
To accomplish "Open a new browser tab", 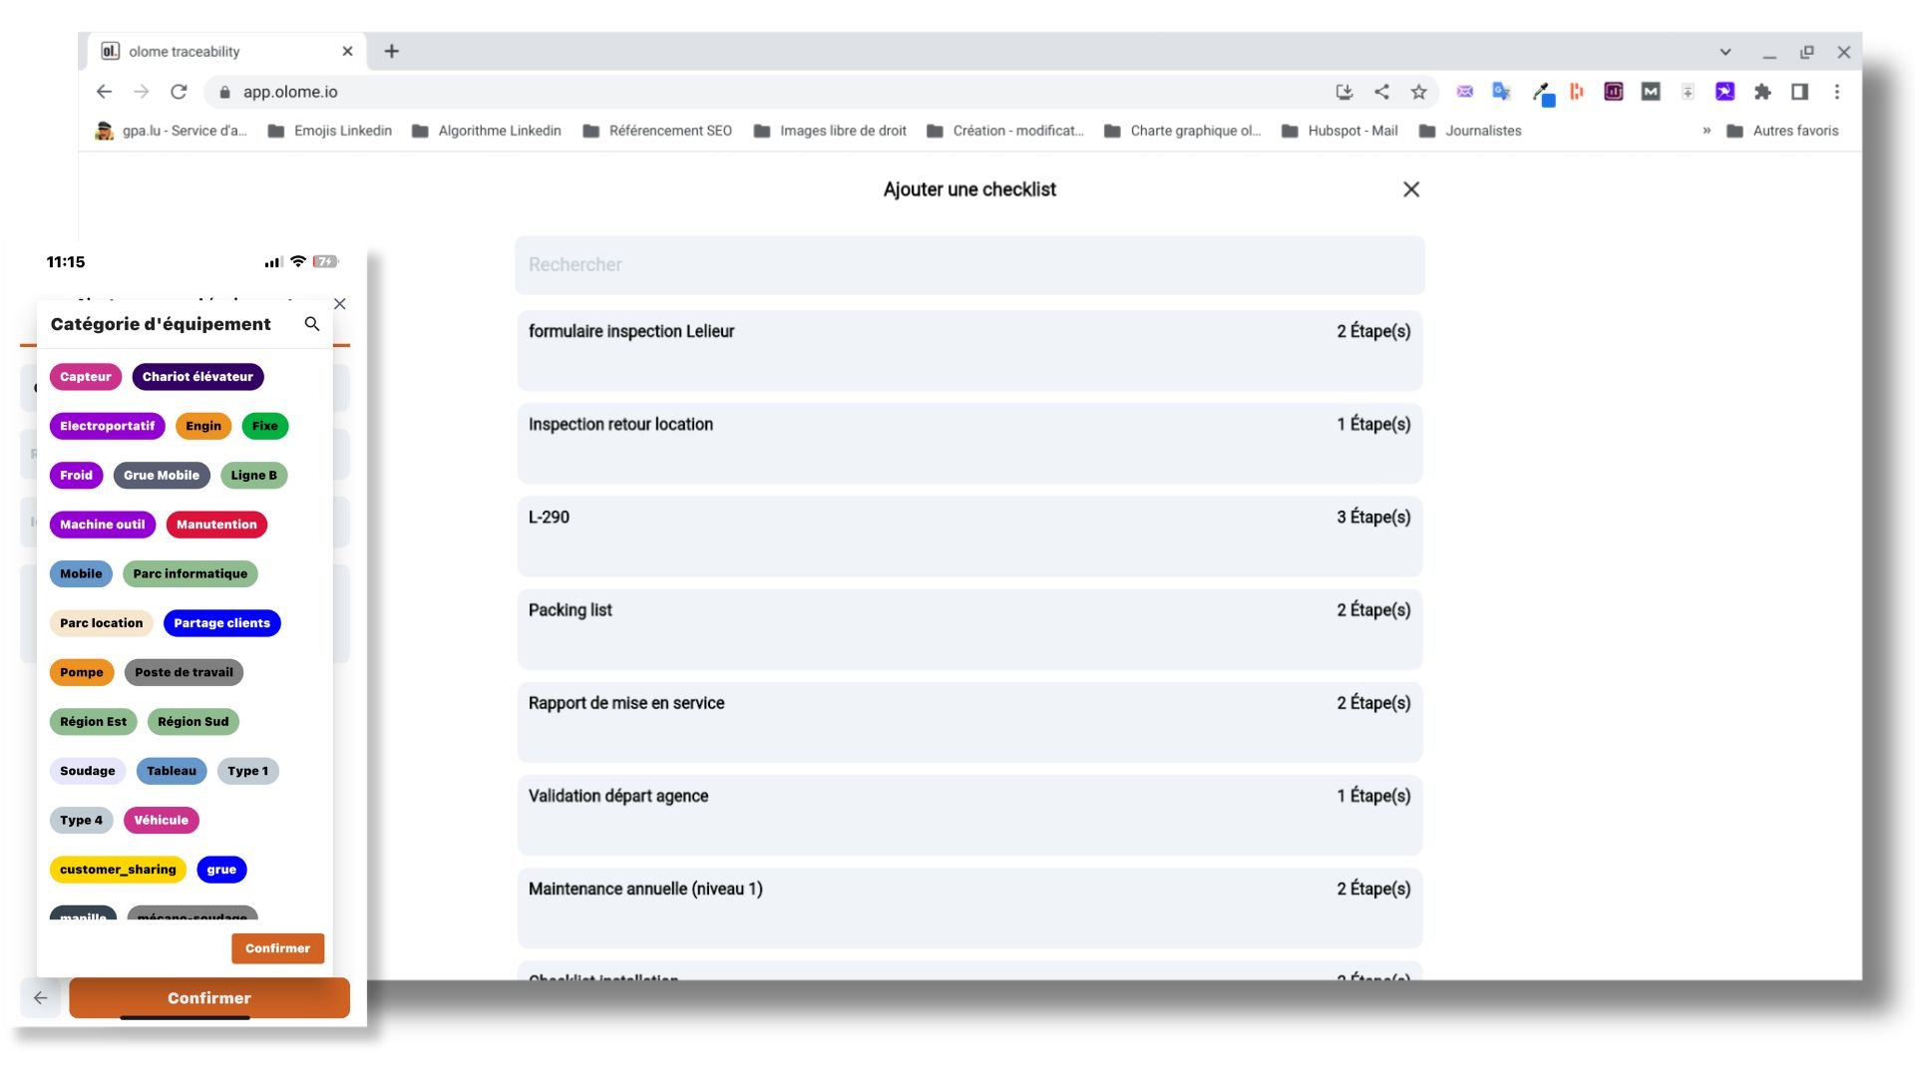I will [392, 51].
